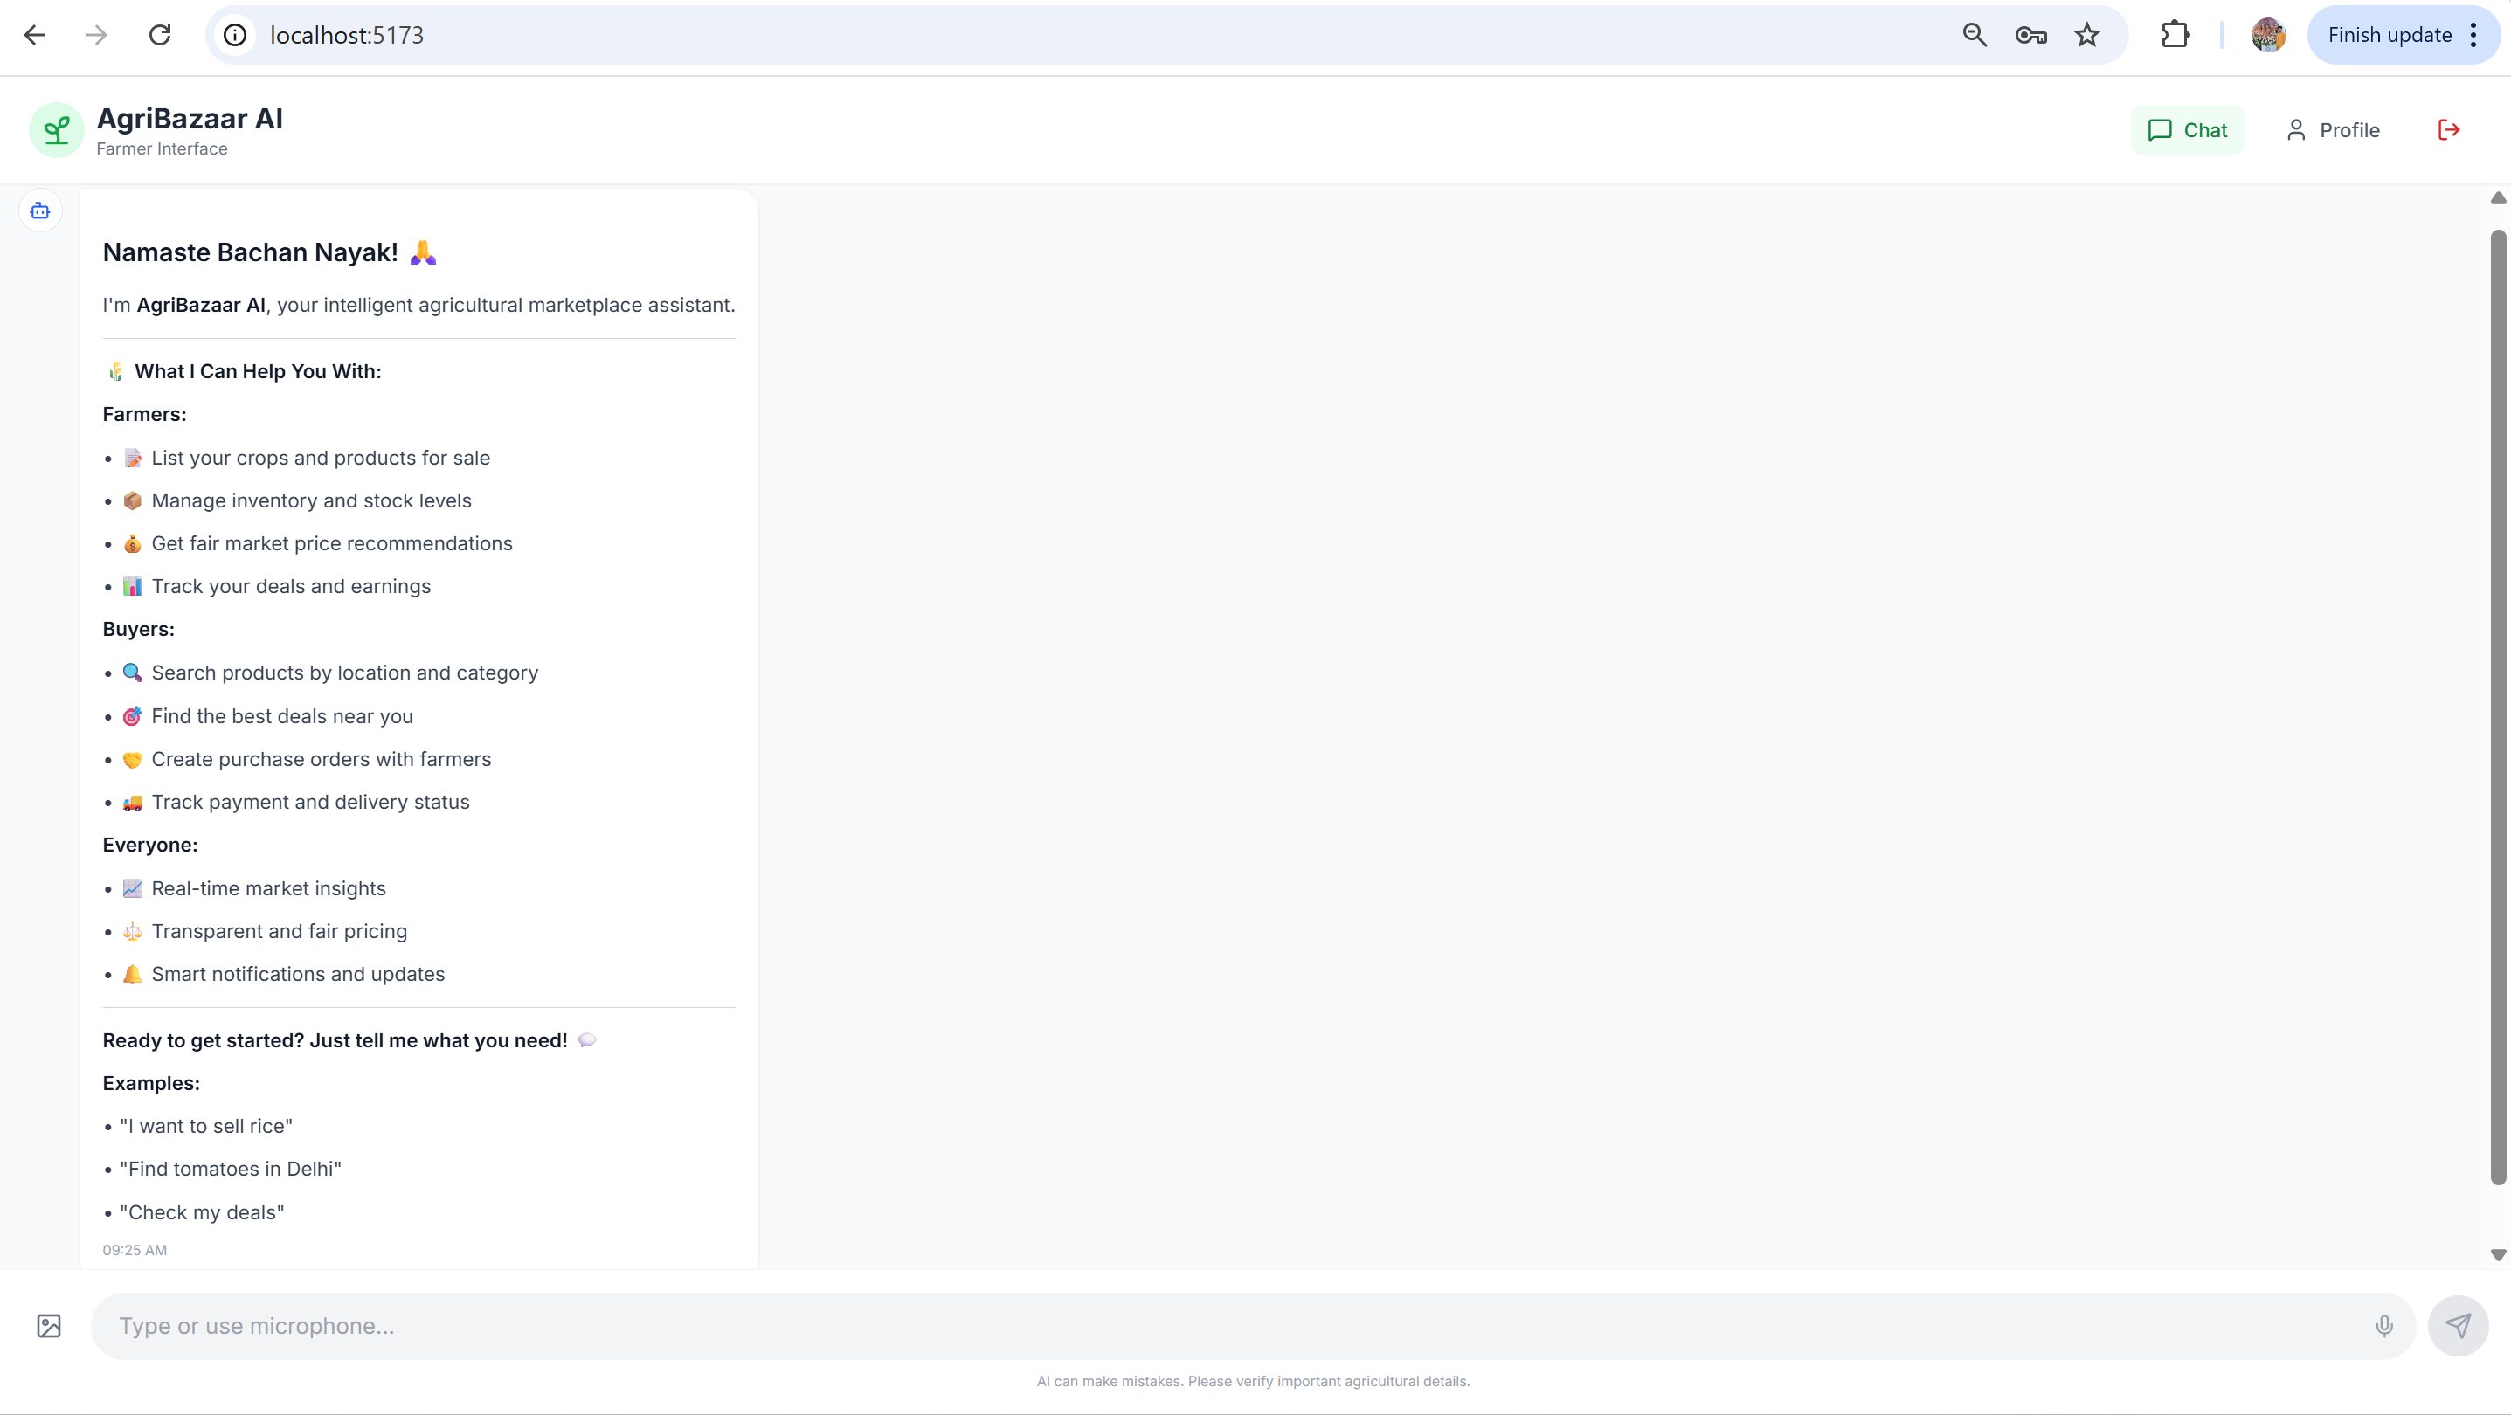Viewport: 2511px width, 1415px height.
Task: Open the password manager key icon
Action: [x=2030, y=35]
